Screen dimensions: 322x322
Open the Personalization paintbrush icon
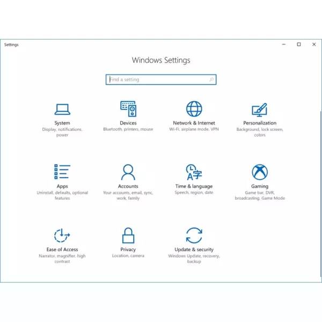tap(260, 109)
